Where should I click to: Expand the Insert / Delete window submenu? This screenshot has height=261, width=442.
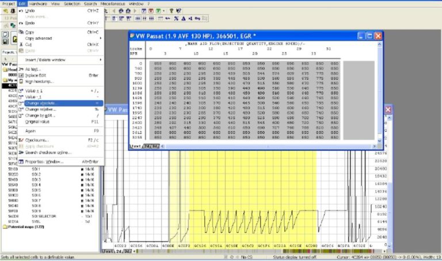tap(60, 60)
